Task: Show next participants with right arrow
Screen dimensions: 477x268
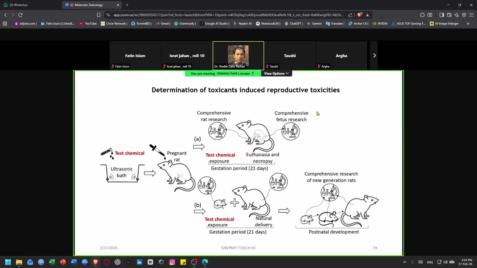Action: 375,55
